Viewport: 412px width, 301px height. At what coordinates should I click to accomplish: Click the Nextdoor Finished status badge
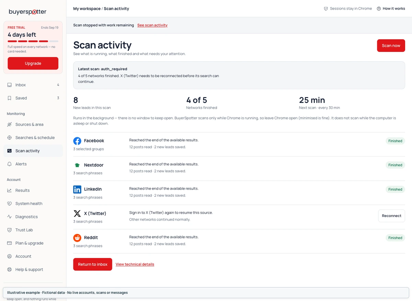pos(395,165)
